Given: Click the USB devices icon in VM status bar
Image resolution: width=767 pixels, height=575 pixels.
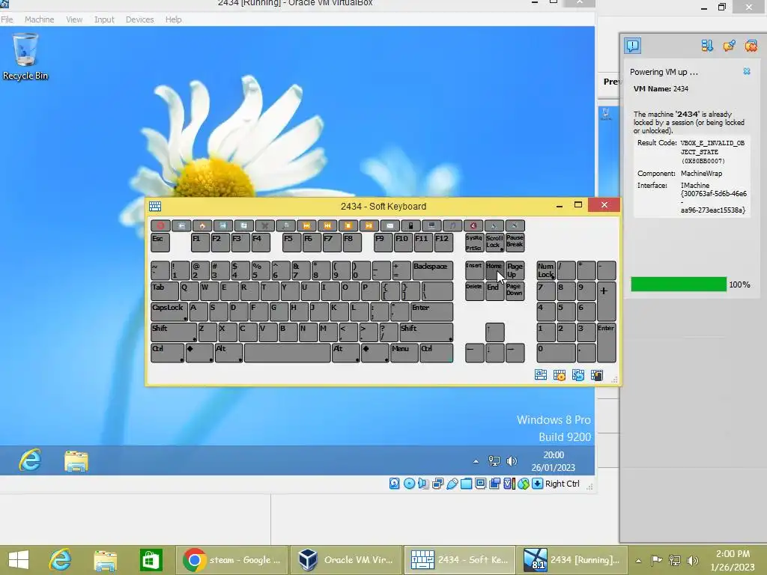Looking at the screenshot, I should (452, 484).
